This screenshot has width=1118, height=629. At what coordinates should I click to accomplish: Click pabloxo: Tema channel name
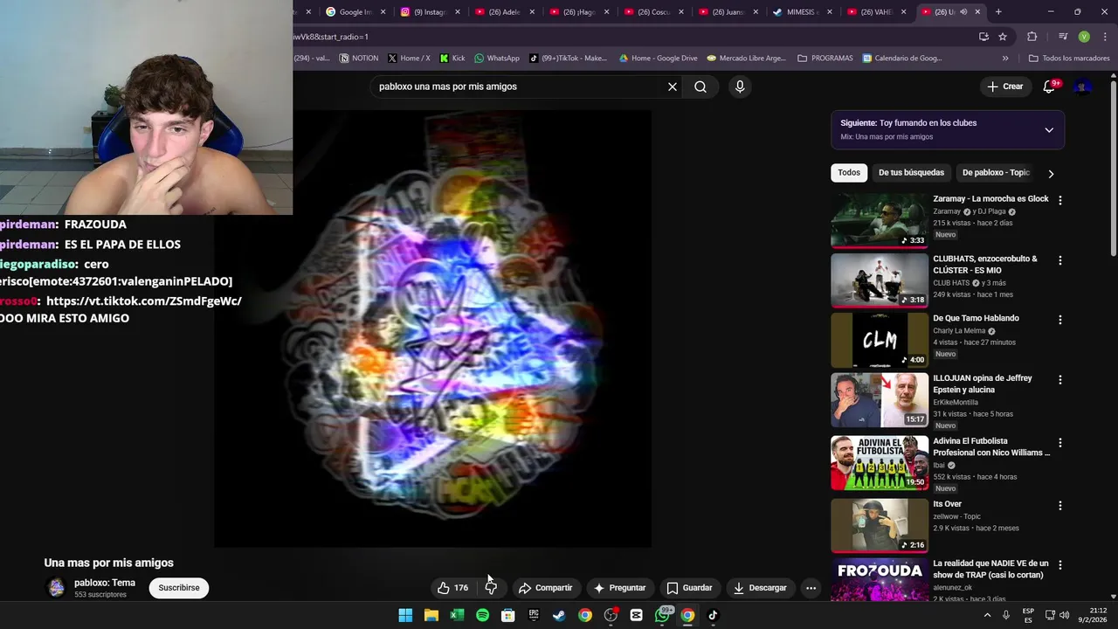(105, 583)
